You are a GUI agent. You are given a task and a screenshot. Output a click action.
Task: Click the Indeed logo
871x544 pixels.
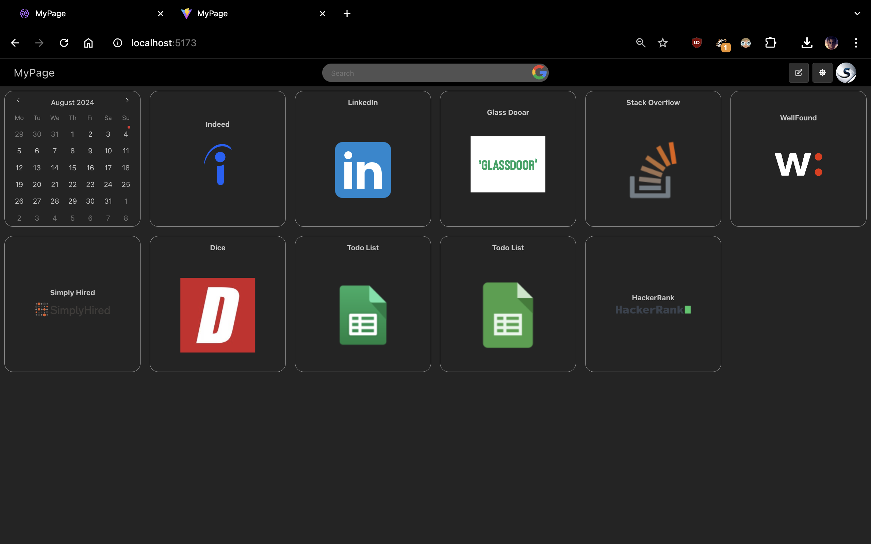tap(217, 165)
